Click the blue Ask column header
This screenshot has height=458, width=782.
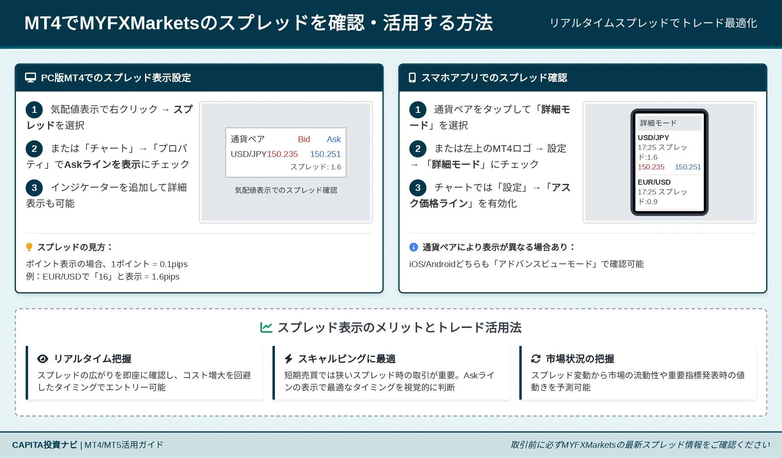click(x=334, y=139)
